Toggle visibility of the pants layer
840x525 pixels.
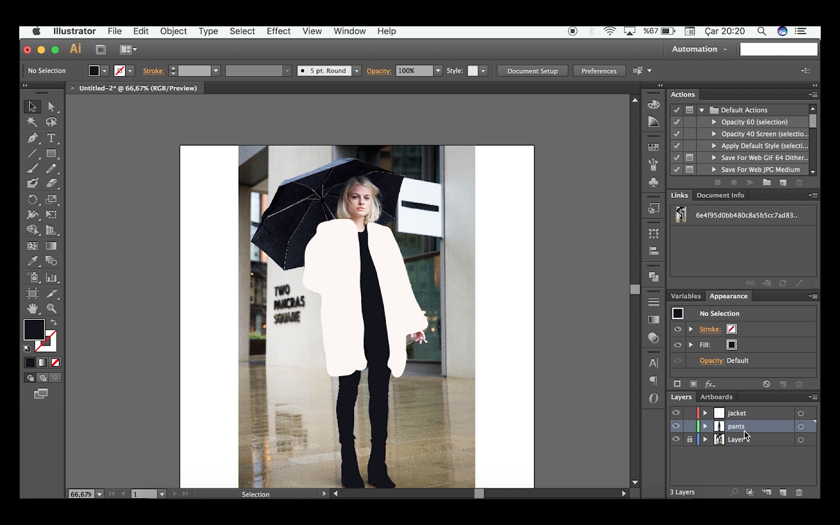pyautogui.click(x=676, y=426)
